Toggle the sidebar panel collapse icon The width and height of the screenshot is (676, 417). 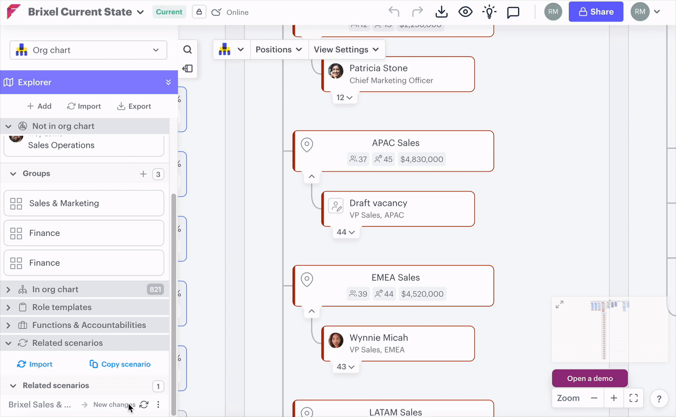pyautogui.click(x=187, y=69)
